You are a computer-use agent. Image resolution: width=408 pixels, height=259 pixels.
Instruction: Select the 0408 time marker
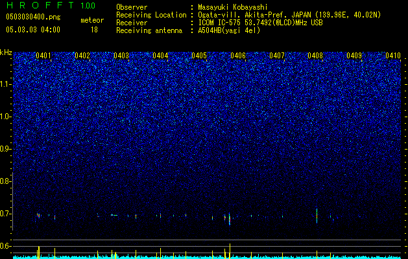click(315, 55)
